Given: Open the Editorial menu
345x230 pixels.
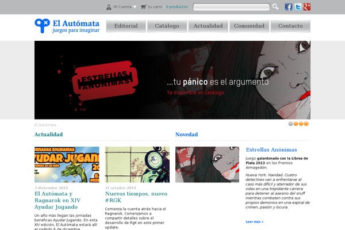Looking at the screenshot, I should [x=126, y=26].
